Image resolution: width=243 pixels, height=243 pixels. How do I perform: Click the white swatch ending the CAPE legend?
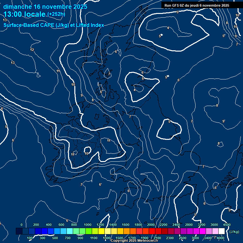pyautogui.click(x=221, y=231)
